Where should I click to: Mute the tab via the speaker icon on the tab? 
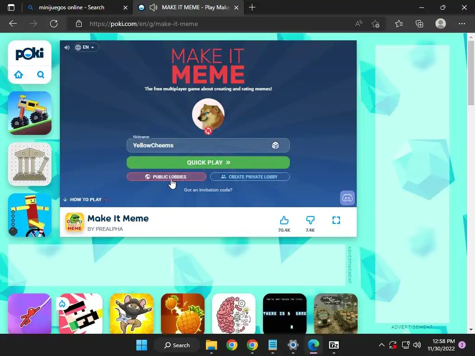point(154,7)
